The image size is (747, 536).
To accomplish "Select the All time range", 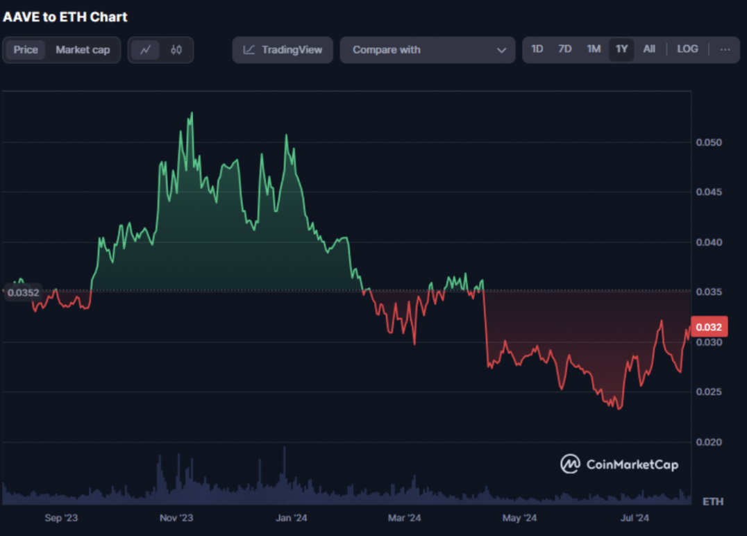I will point(649,49).
